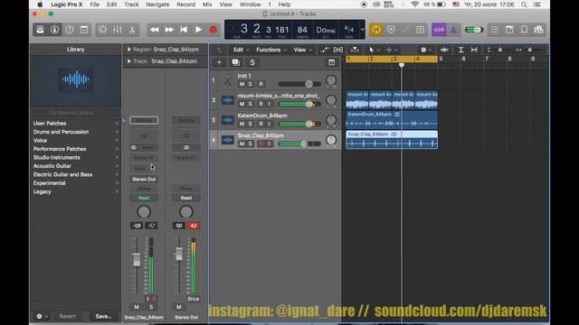
Task: Record-enable the Snap_Clap_84bpm track
Action: click(x=261, y=144)
